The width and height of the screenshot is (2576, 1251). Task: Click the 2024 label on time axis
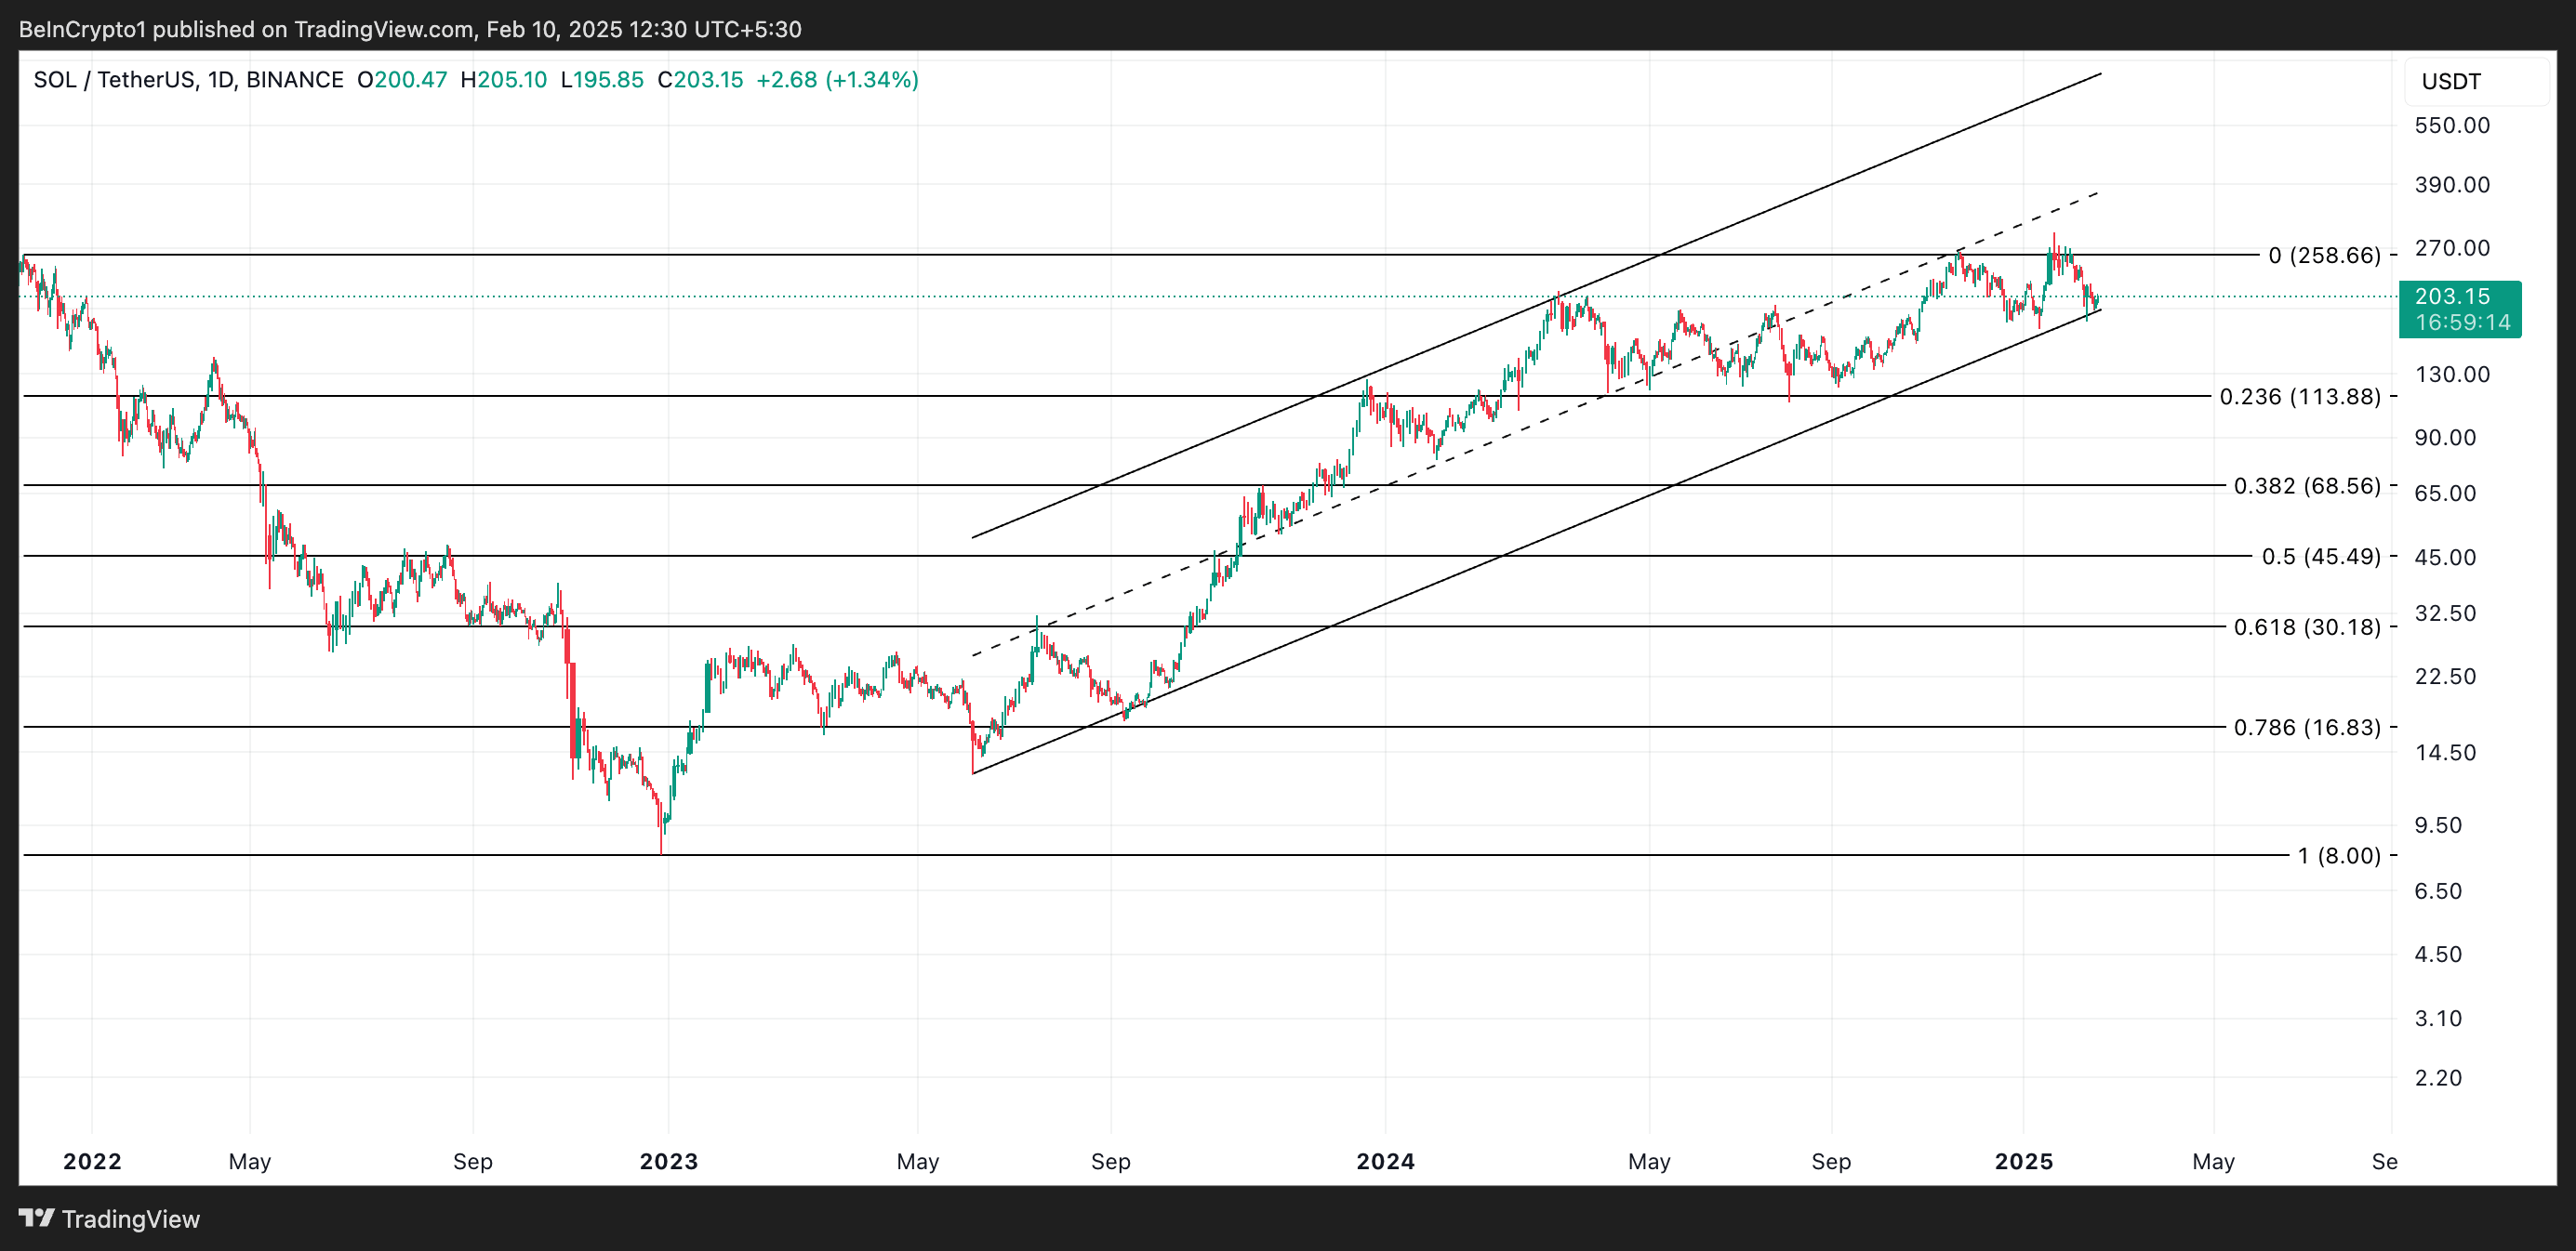coord(1386,1161)
